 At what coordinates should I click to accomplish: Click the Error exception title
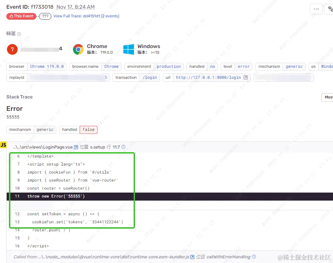(14, 109)
